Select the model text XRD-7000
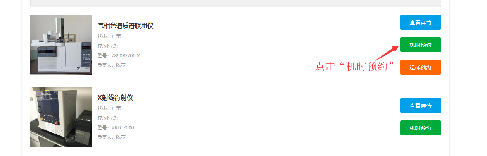 pos(123,128)
